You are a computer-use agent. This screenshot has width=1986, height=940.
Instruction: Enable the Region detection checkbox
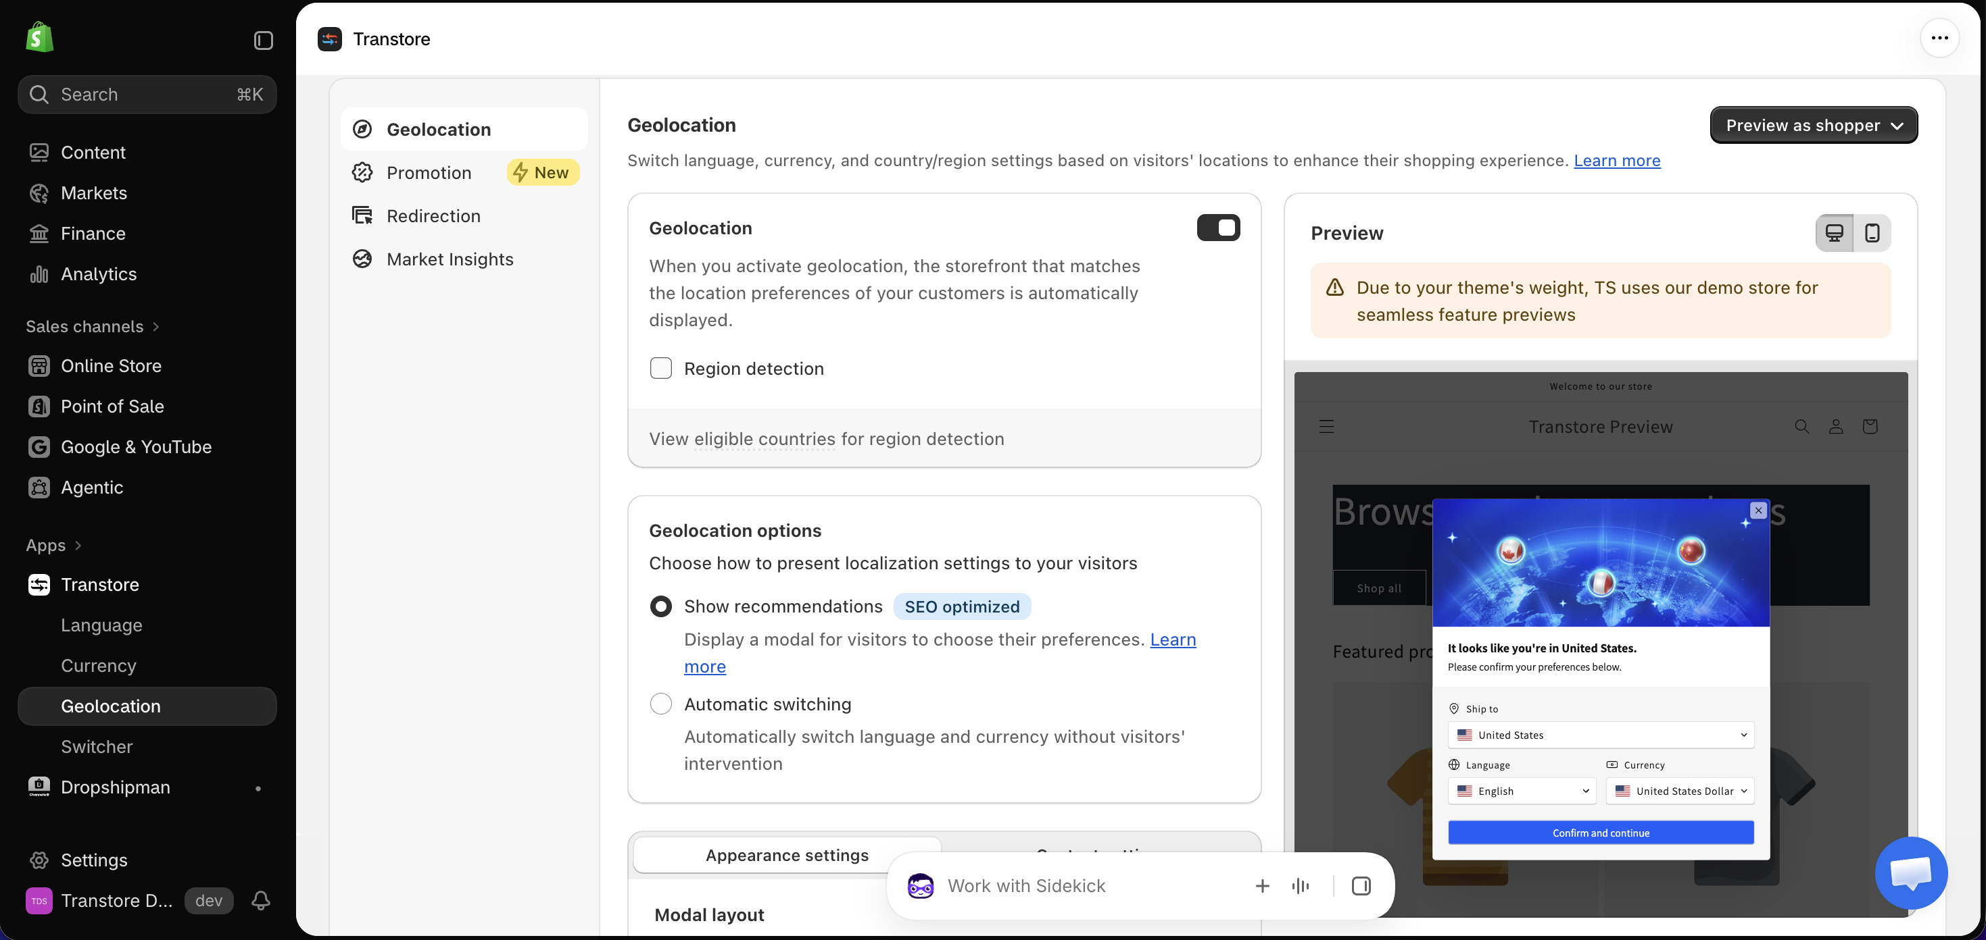pos(660,368)
